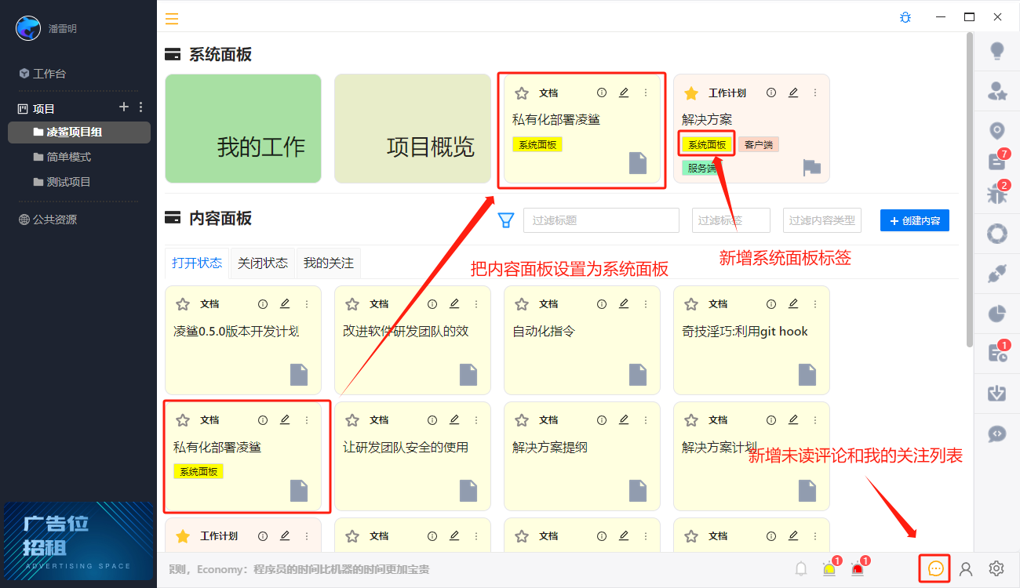1020x588 pixels.
Task: Open the ring-shaped icon in right sidebar
Action: [997, 234]
